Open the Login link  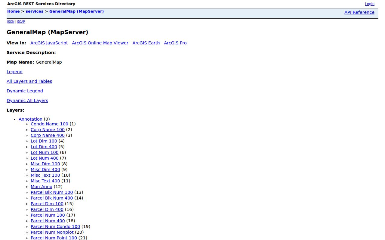click(370, 4)
